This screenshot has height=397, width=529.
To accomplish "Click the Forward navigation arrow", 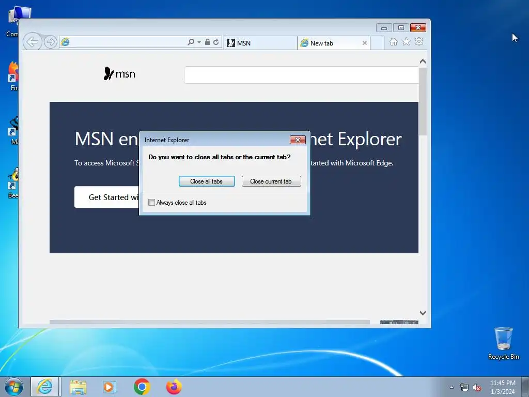I will (51, 42).
